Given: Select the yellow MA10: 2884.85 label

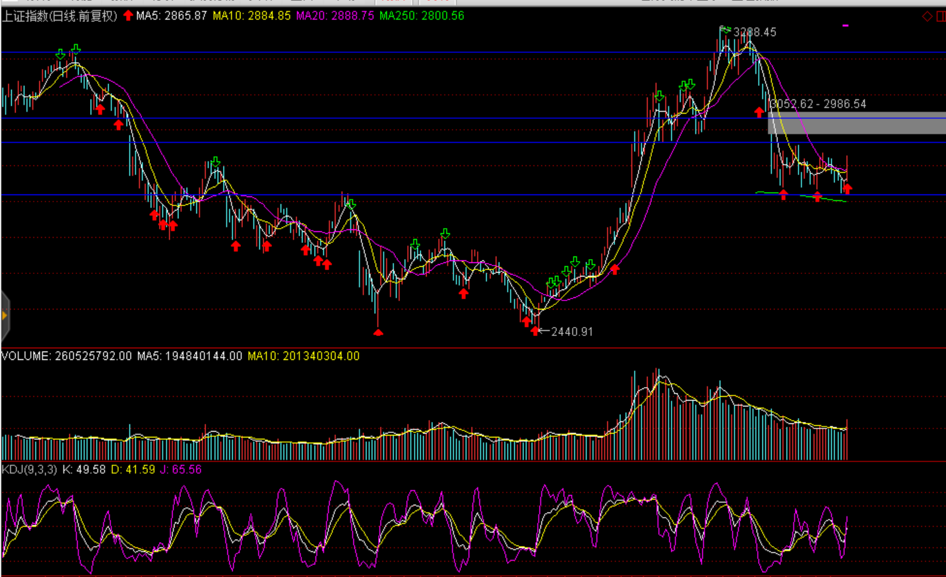Looking at the screenshot, I should [x=251, y=16].
